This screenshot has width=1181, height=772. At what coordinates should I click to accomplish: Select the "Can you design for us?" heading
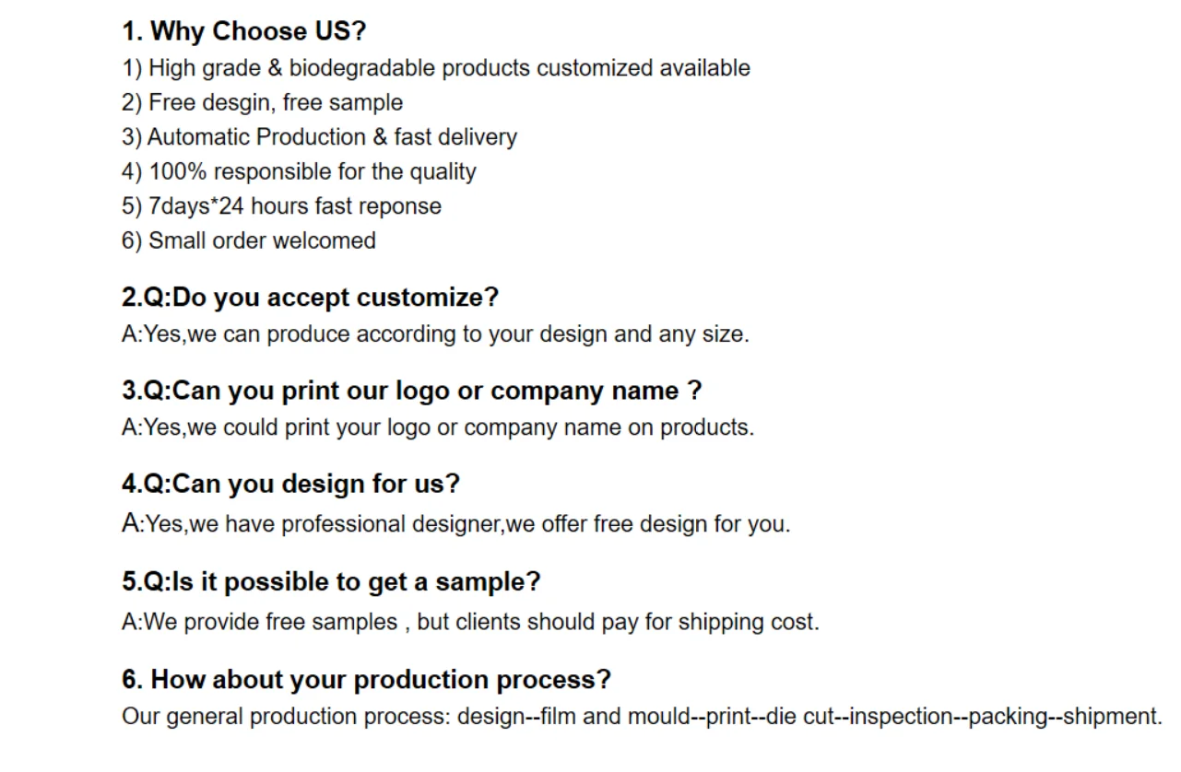tap(290, 484)
